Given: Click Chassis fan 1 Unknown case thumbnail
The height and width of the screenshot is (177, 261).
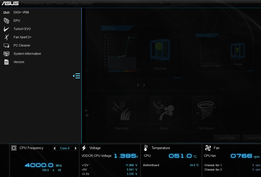Looking at the screenshot, I should click(x=238, y=50).
